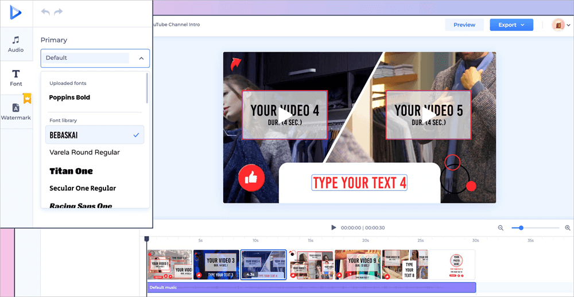This screenshot has width=574, height=297.
Task: Click the app logo icon
Action: (x=16, y=13)
